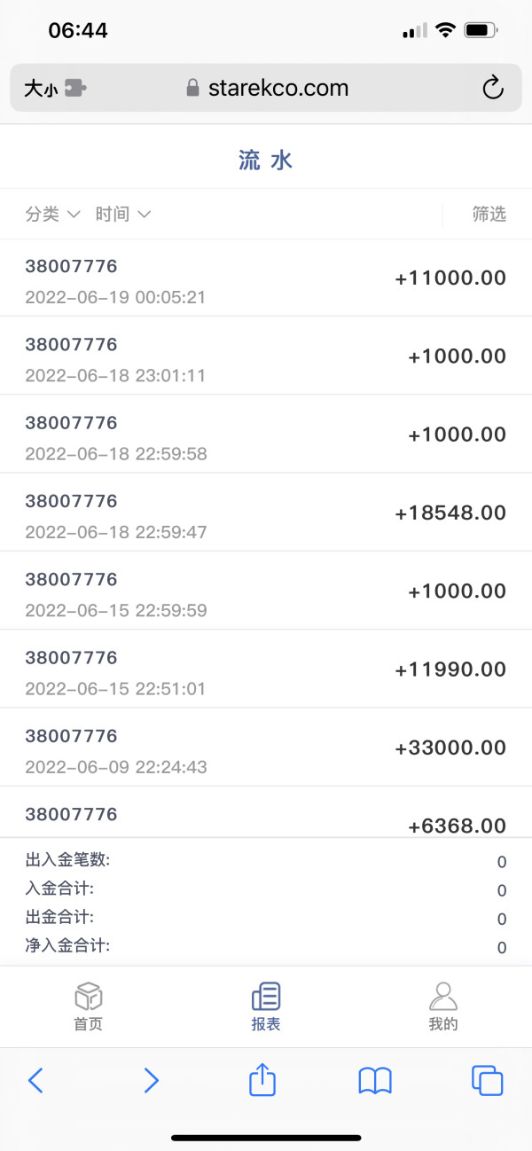The height and width of the screenshot is (1151, 532).
Task: Tap the +11990.00 transaction record
Action: [266, 670]
